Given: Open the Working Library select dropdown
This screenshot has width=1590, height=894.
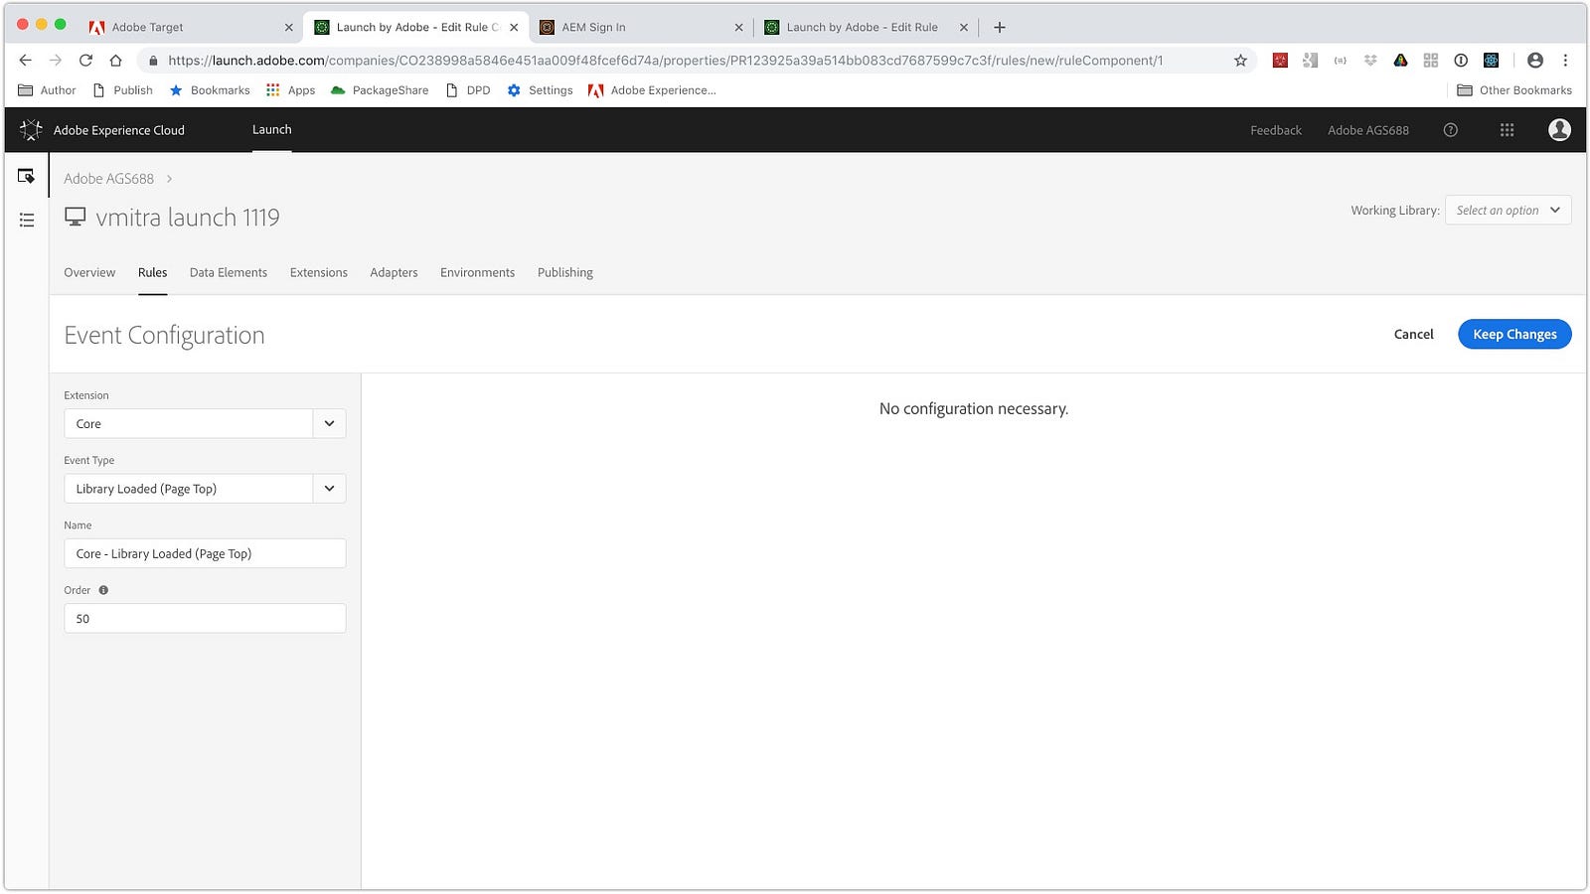Looking at the screenshot, I should pos(1508,210).
